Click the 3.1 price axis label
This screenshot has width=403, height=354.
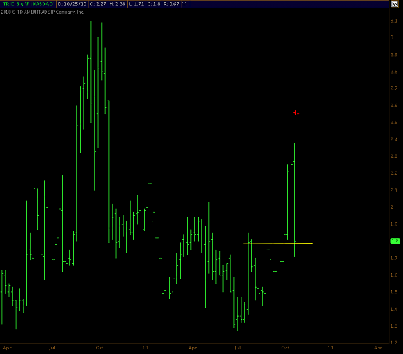pos(394,21)
